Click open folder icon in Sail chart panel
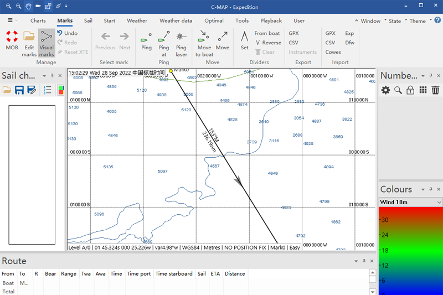The height and width of the screenshot is (295, 443). click(7, 90)
